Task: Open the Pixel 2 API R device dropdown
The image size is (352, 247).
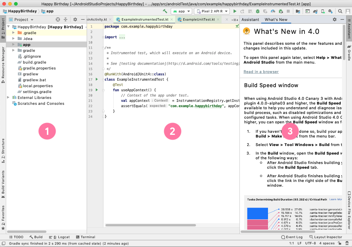Action: [x=212, y=11]
